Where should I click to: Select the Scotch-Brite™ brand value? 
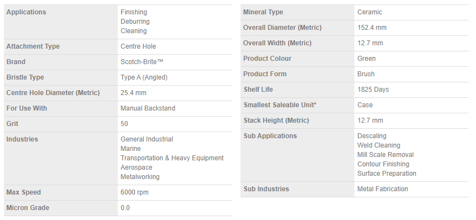[x=142, y=62]
